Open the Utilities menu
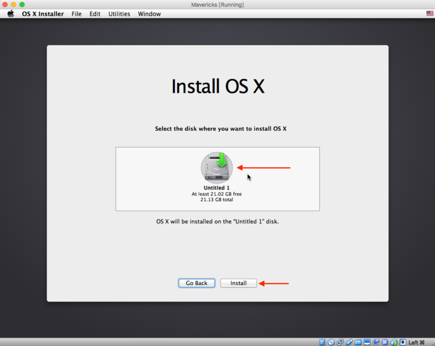 (119, 14)
